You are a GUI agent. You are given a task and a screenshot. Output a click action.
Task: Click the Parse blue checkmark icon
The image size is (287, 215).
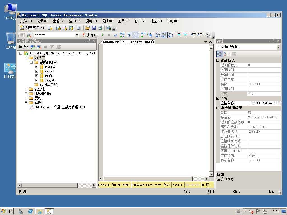click(x=115, y=35)
